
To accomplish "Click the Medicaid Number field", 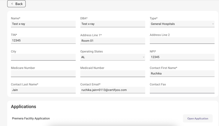I will [112, 73].
